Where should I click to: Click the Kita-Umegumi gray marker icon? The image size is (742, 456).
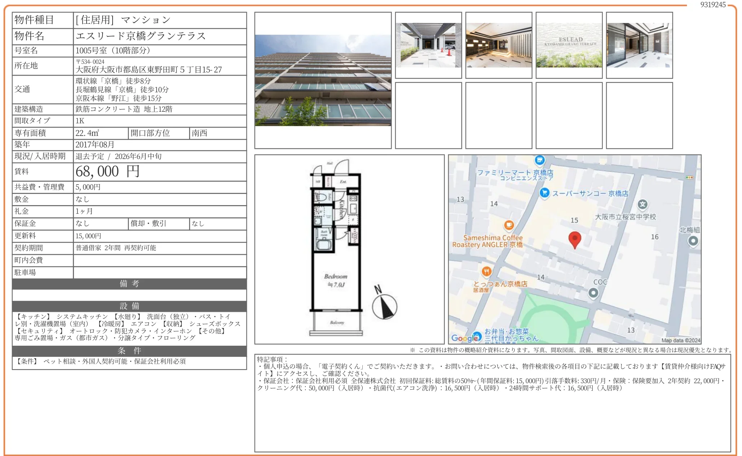tap(693, 241)
